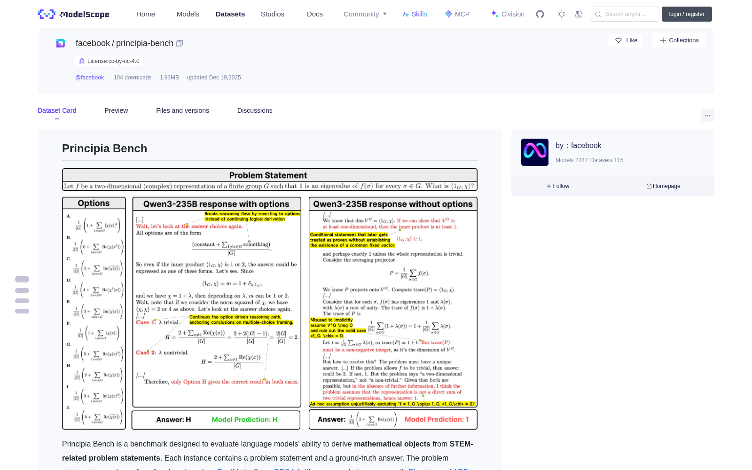Screen dimensions: 752x470
Task: Switch to the Discussions tab
Action: pyautogui.click(x=255, y=110)
